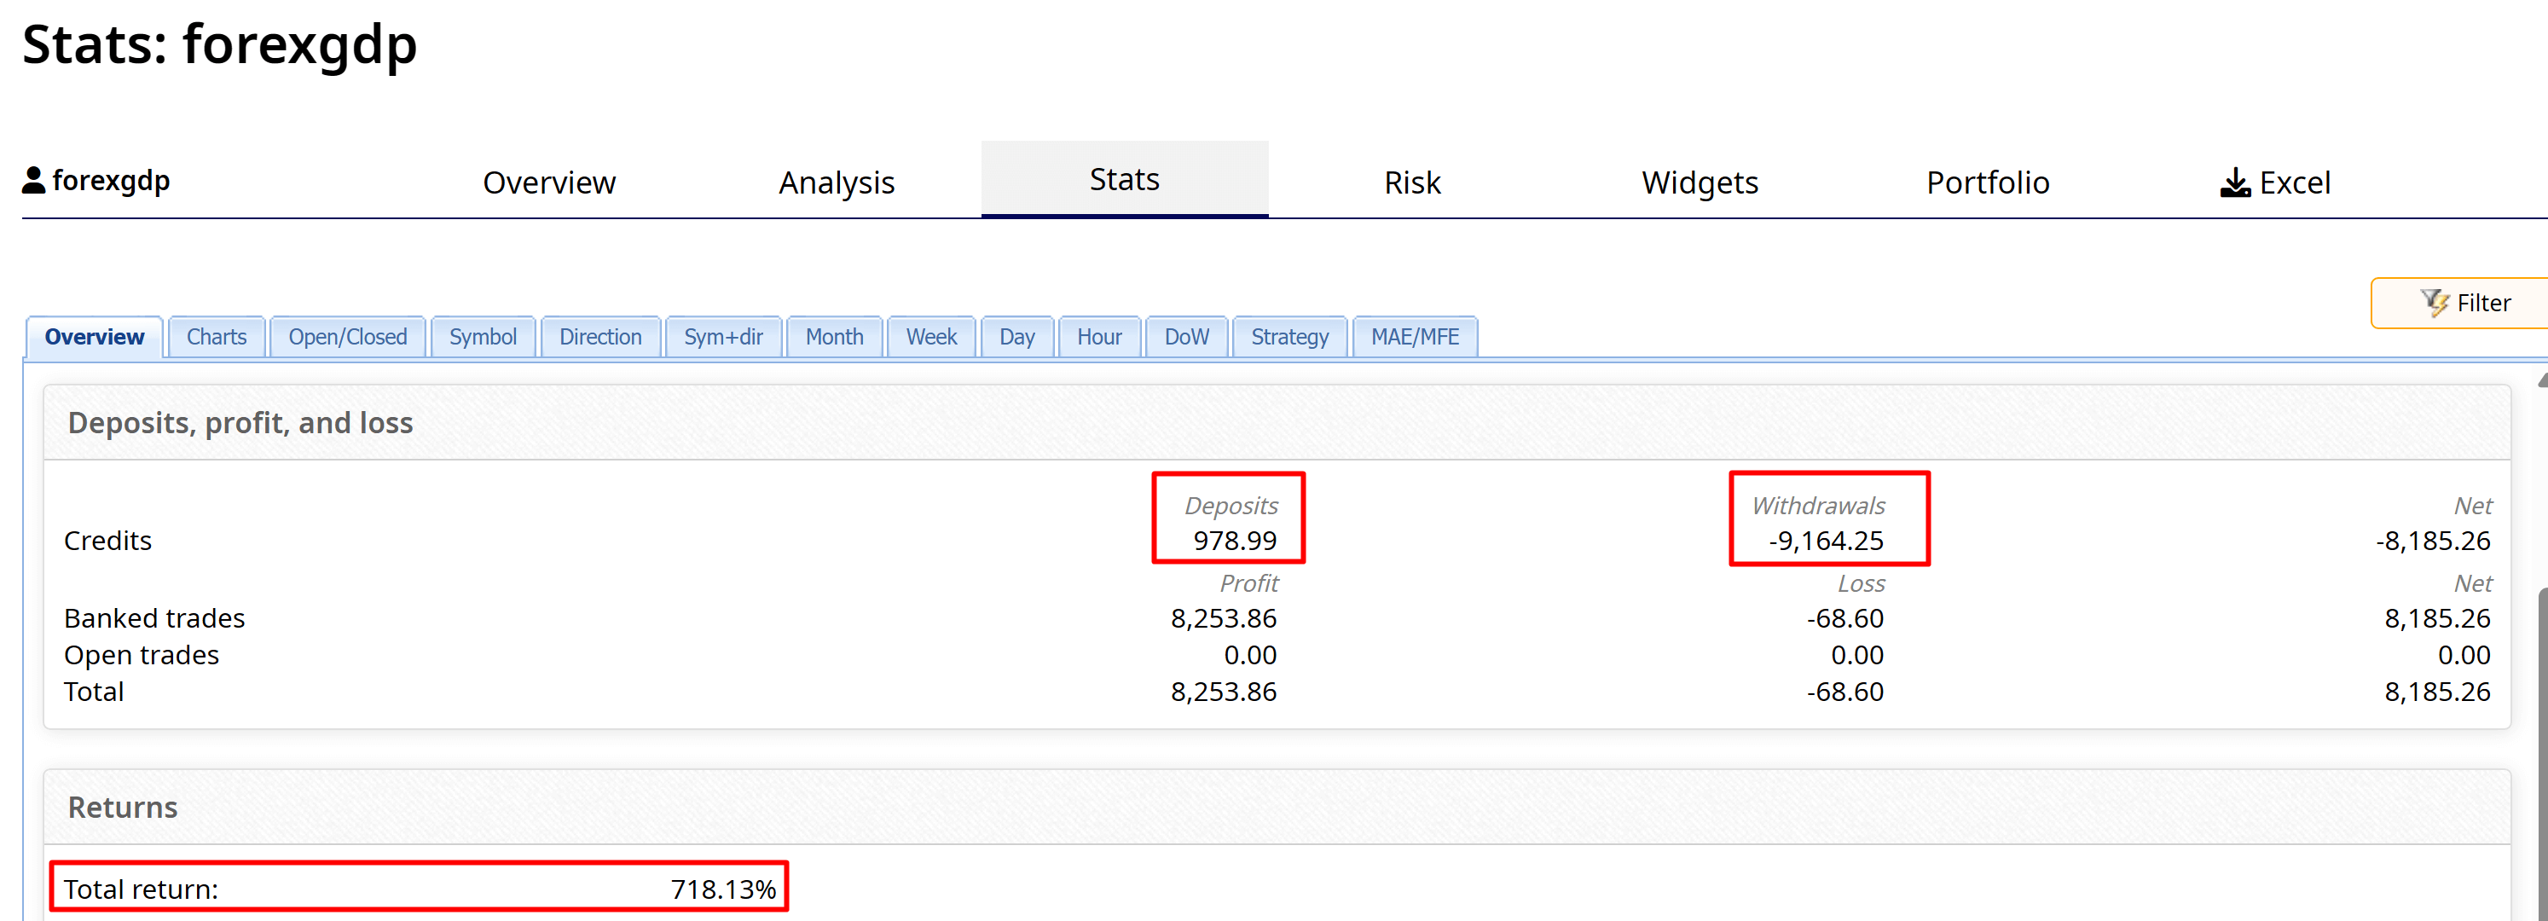Open the Risk tab

(1412, 182)
